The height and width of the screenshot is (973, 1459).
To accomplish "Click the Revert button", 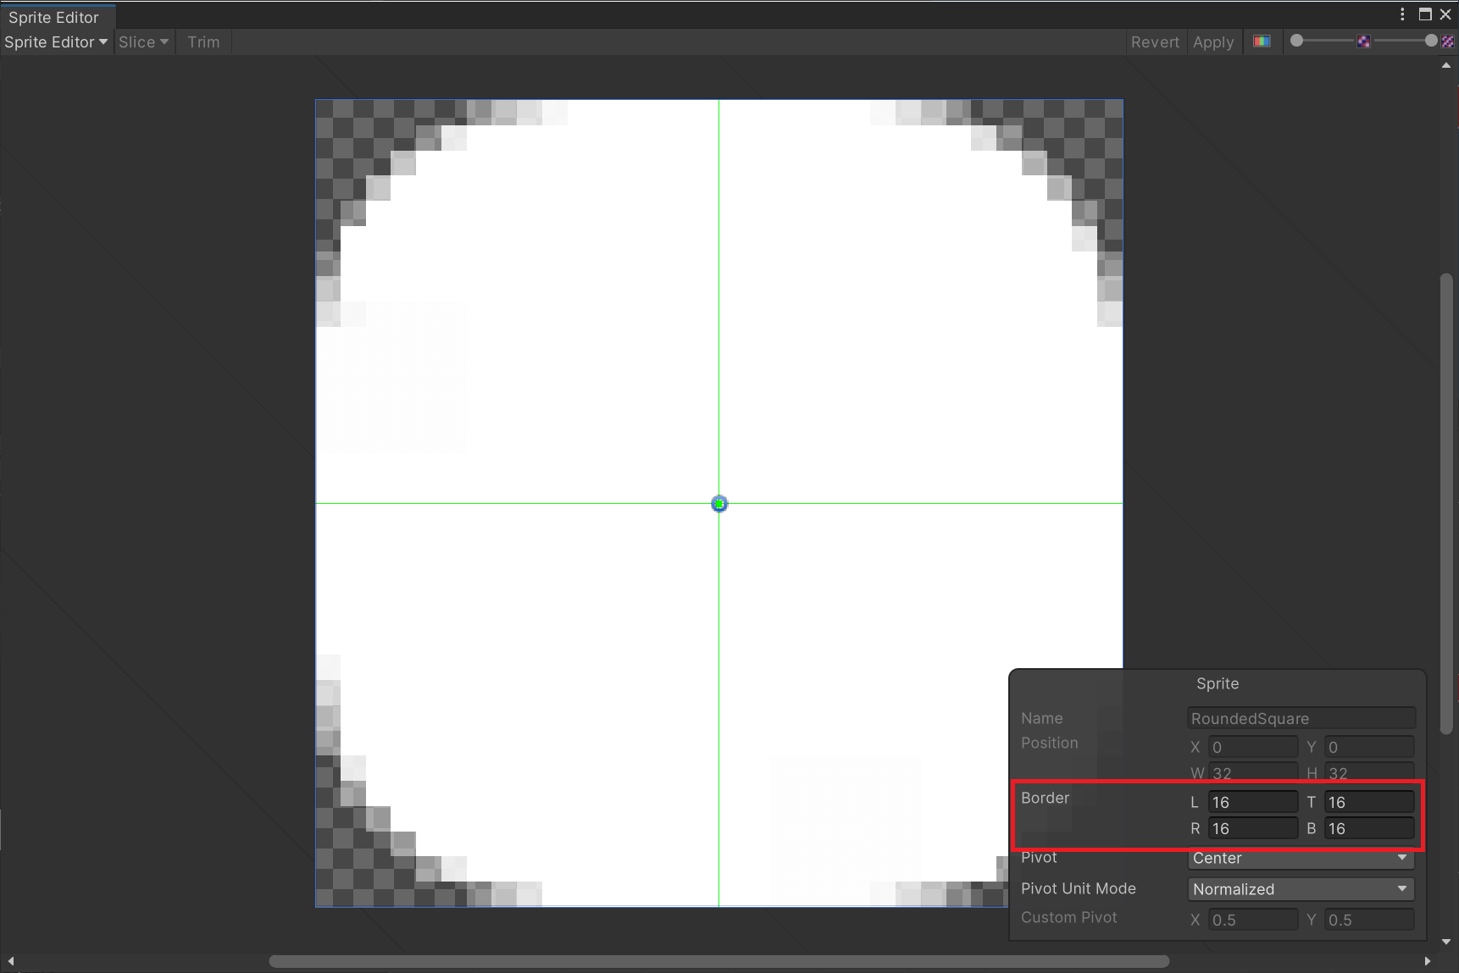I will pyautogui.click(x=1155, y=41).
